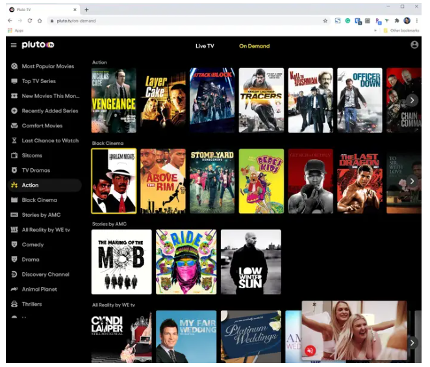Open the Apps shortcut in bookmarks bar
The height and width of the screenshot is (367, 430).
pyautogui.click(x=16, y=31)
